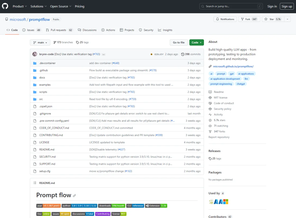296x218 pixels.
Task: Click the tag icon under Releases
Action: [210, 159]
